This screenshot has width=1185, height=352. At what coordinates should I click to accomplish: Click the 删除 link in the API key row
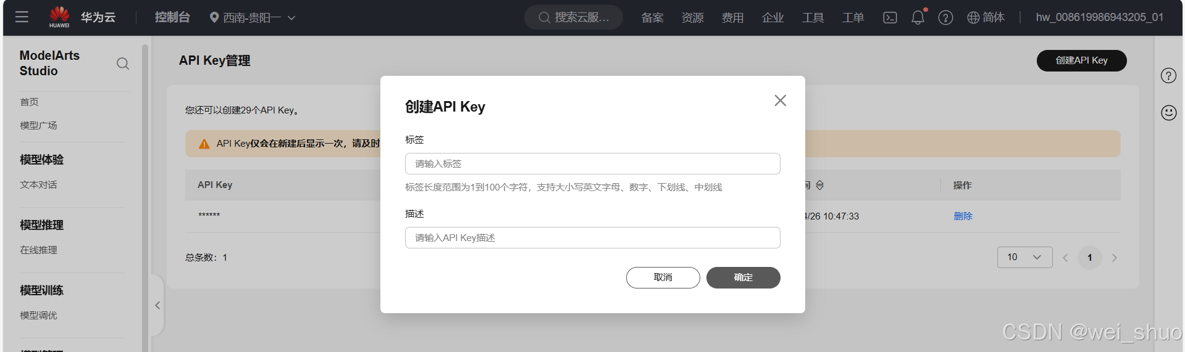point(963,216)
